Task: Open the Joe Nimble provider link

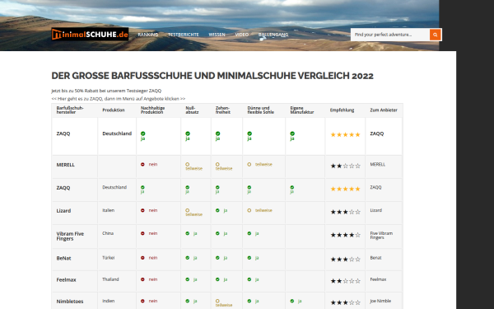Action: coord(380,301)
